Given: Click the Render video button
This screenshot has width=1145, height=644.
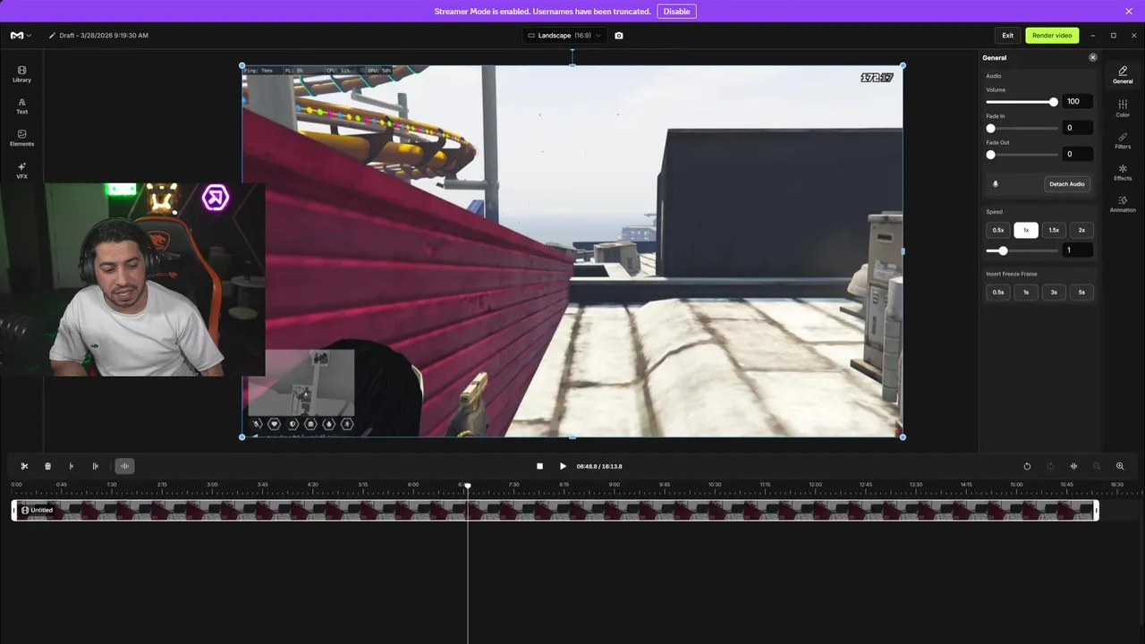Looking at the screenshot, I should pyautogui.click(x=1052, y=36).
